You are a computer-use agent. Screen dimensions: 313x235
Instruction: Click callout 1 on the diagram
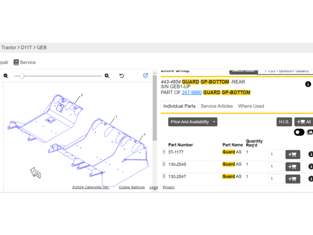coord(116,117)
